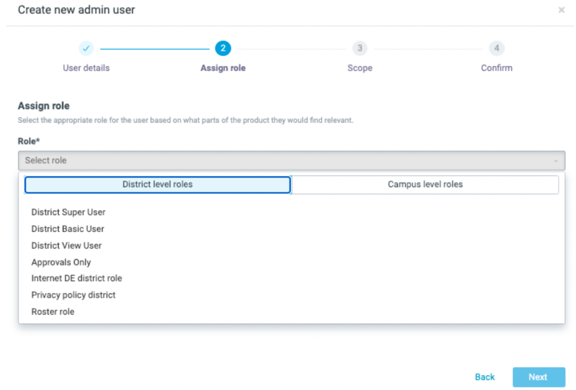Choose District View User role

coord(67,245)
